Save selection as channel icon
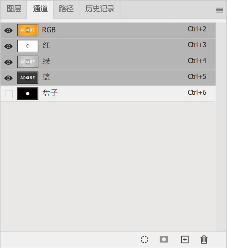 (x=164, y=239)
